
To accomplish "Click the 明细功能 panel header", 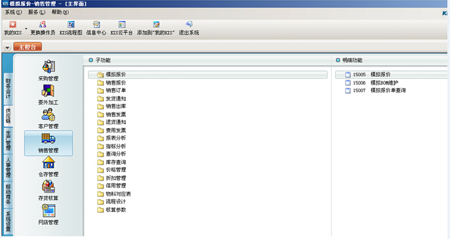I will [x=349, y=60].
